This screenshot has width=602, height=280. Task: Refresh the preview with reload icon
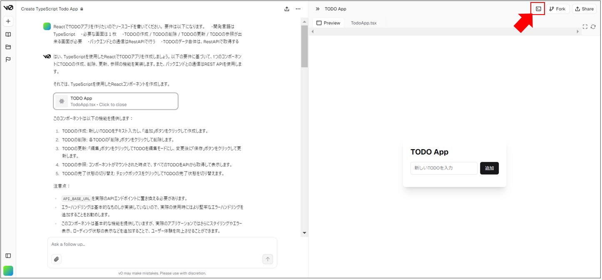[x=593, y=27]
